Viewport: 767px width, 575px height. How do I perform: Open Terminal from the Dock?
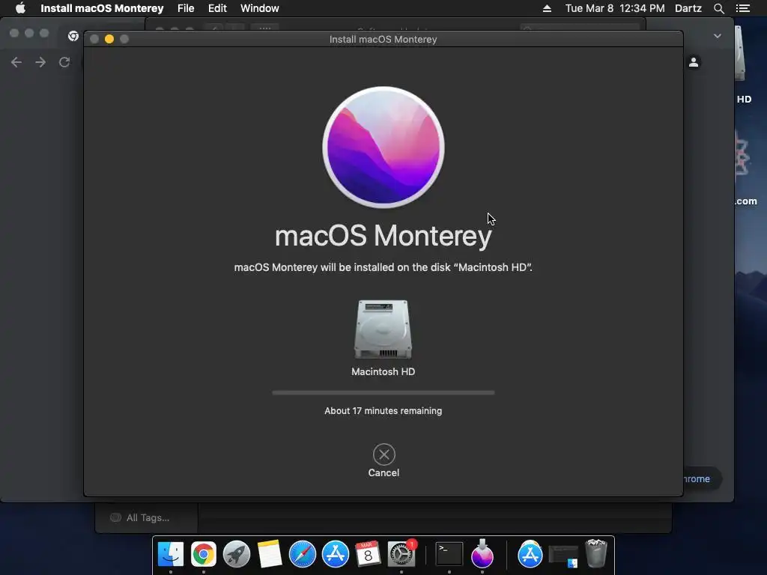click(x=449, y=554)
